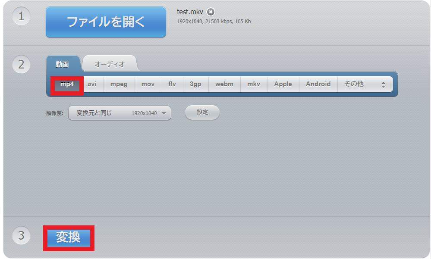Choose the avi output format
Screen dimensions: 431x259
click(x=92, y=84)
